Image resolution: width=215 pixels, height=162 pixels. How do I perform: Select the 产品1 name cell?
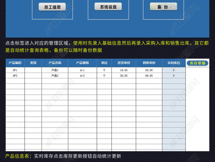[55, 70]
